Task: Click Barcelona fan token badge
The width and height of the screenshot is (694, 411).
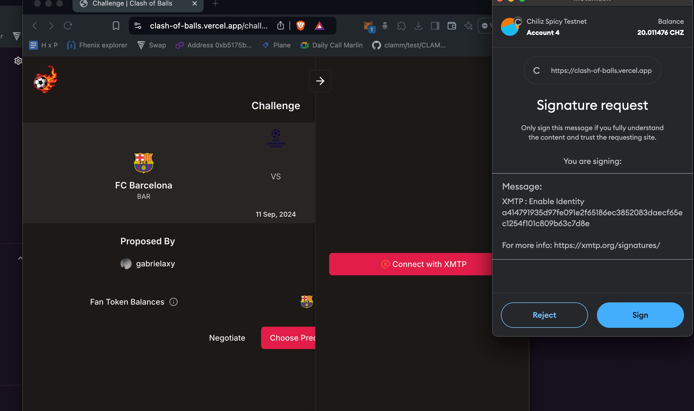Action: (x=307, y=302)
